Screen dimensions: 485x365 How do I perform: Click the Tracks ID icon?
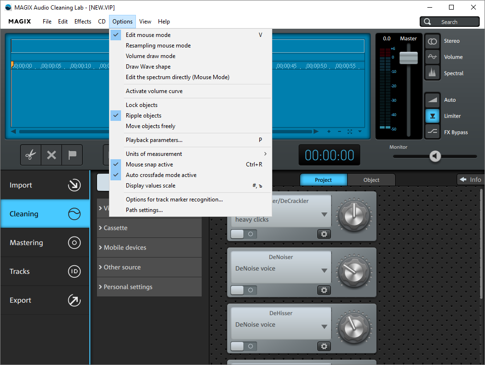(x=74, y=271)
